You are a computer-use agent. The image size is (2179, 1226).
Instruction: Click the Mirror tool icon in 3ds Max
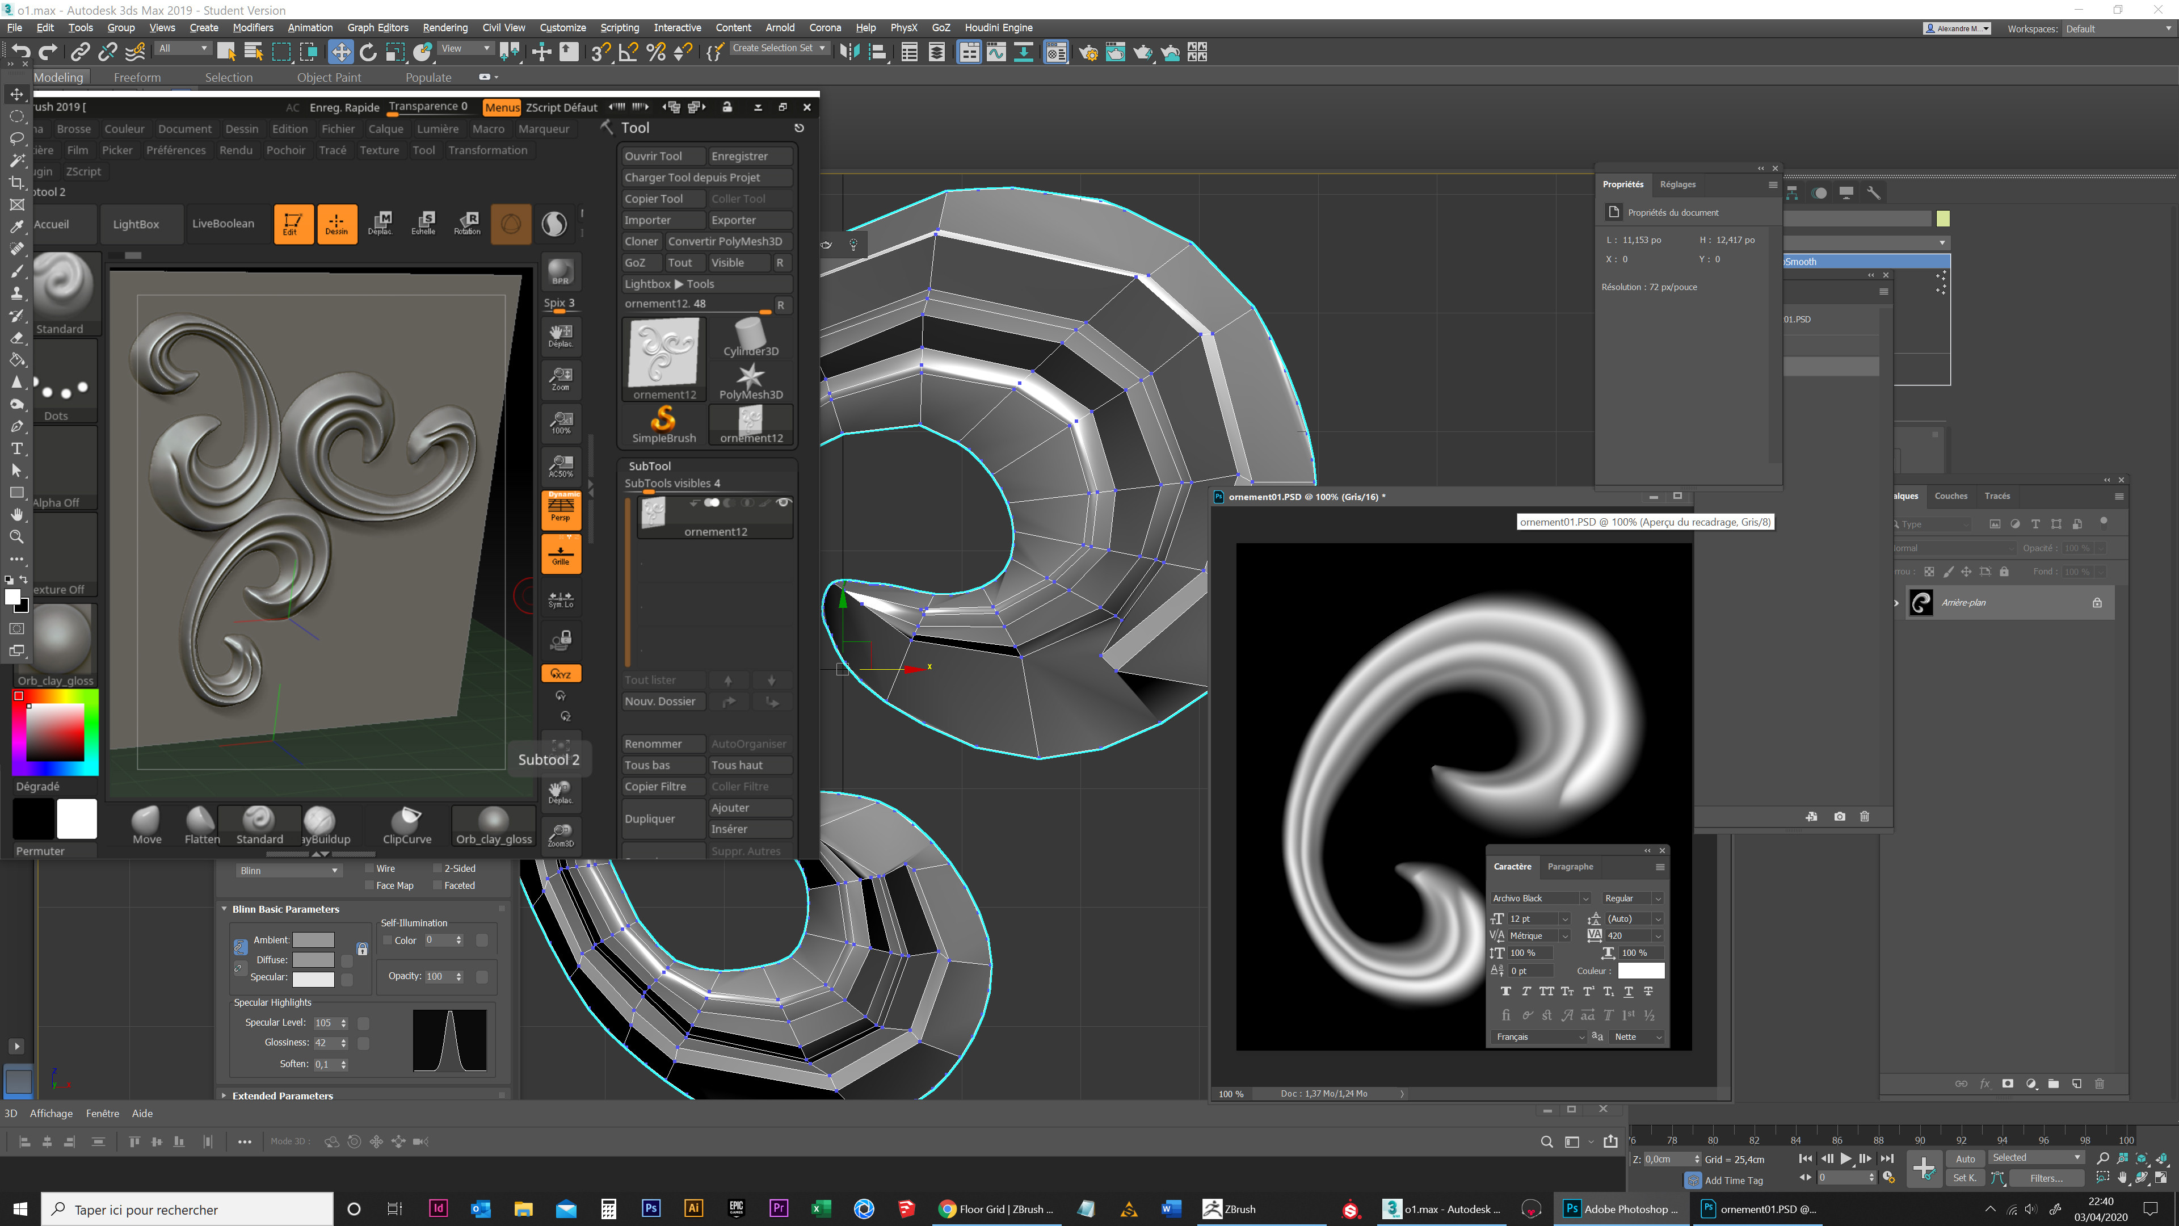pos(849,52)
